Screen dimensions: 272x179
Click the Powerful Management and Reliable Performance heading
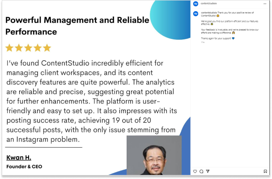pos(77,26)
